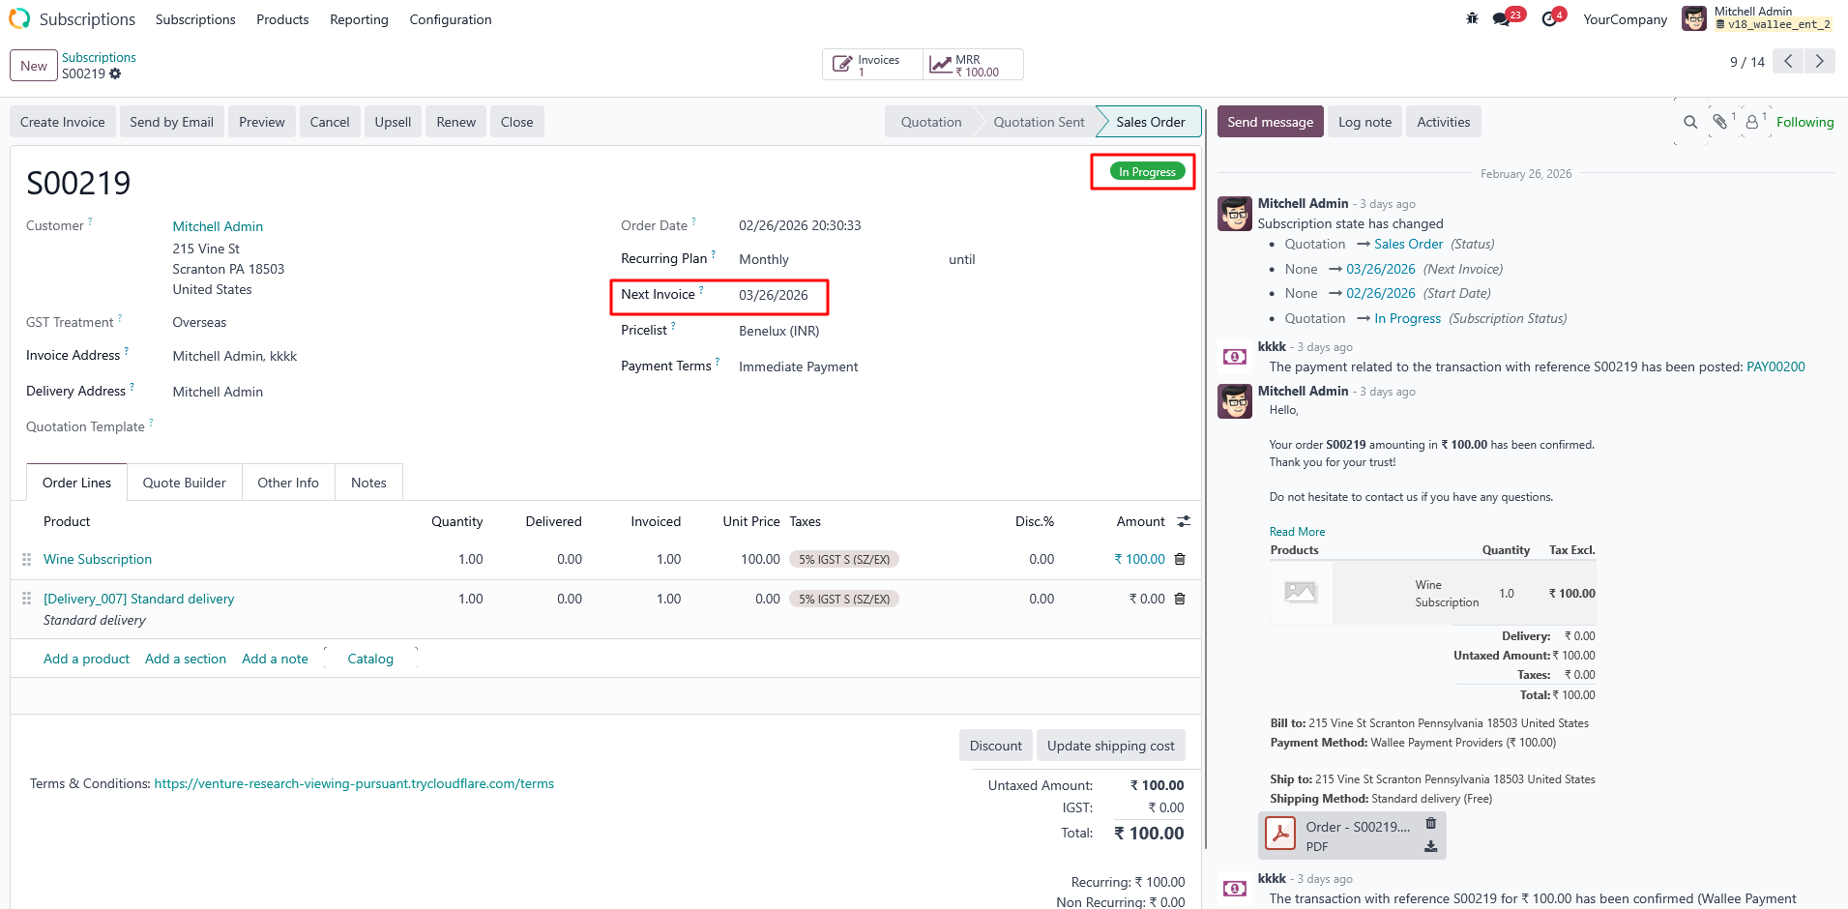Click the Subscriptions app logo icon
The image size is (1848, 909).
pos(19,18)
